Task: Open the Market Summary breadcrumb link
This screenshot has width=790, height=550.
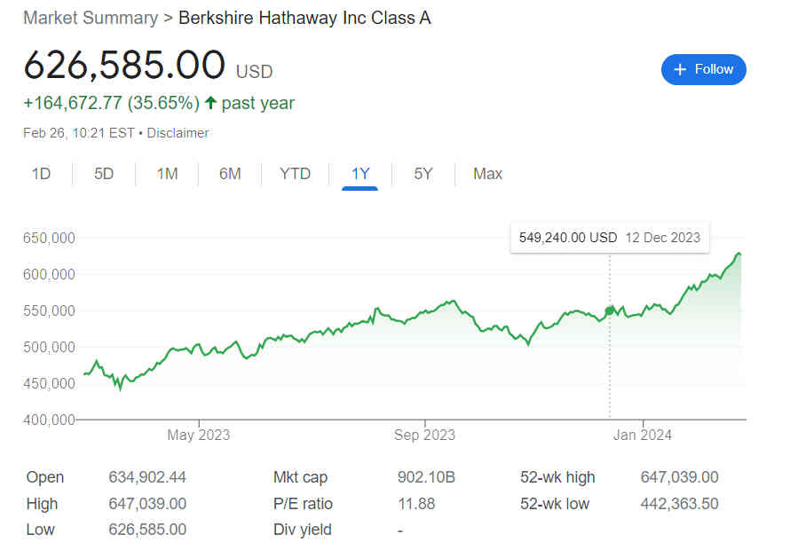Action: 89,18
